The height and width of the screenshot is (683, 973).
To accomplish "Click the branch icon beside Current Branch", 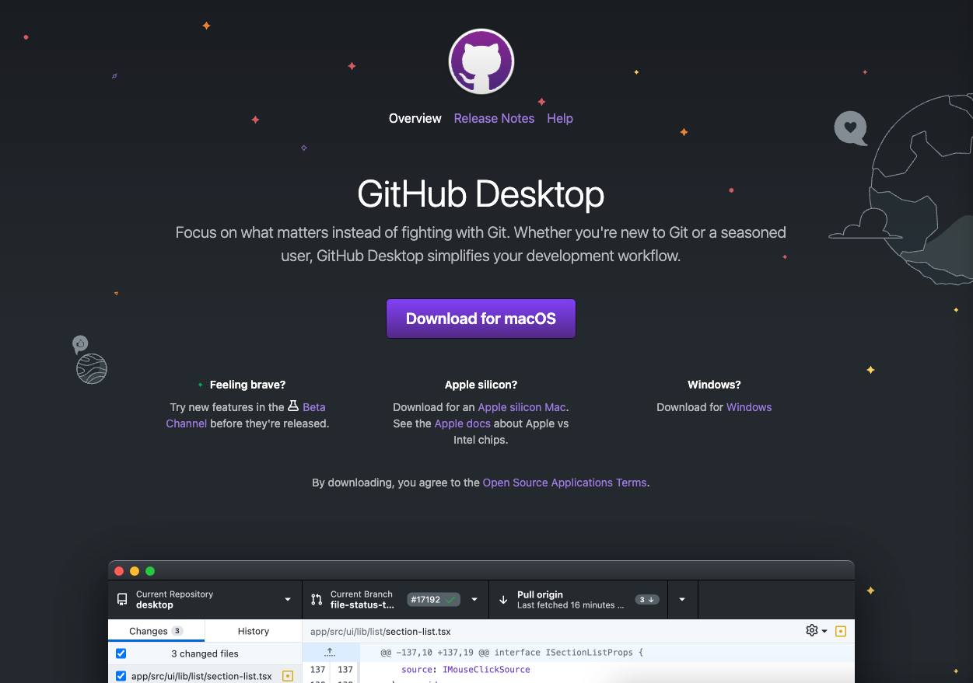I will click(x=317, y=599).
